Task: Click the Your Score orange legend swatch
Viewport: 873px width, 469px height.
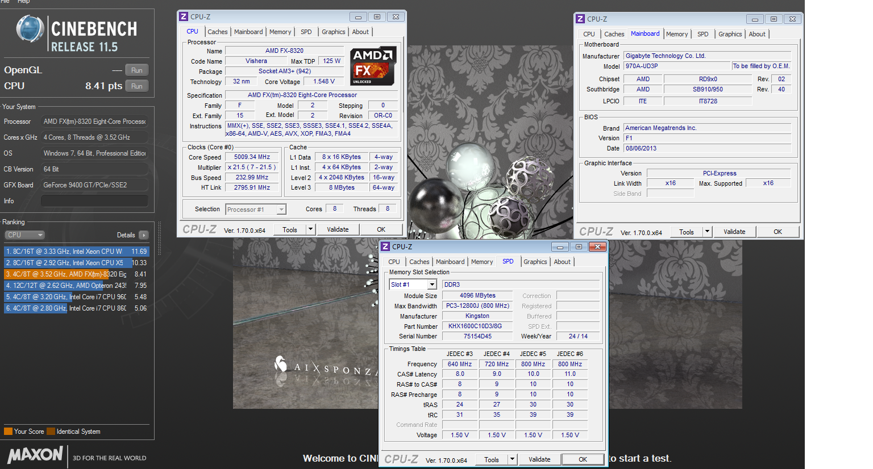Action: [8, 432]
